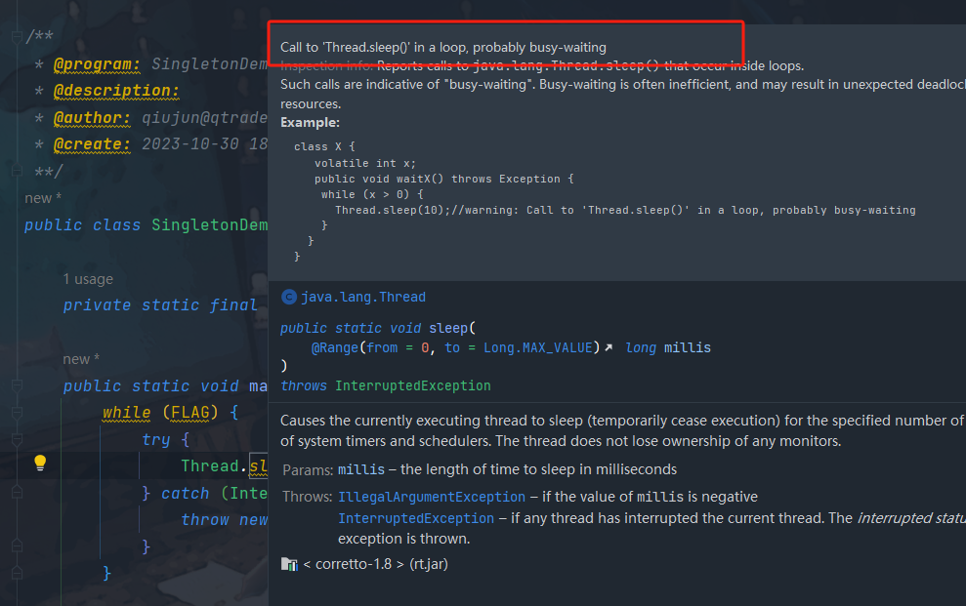Open InterruptedException link after throws keyword

pos(413,385)
